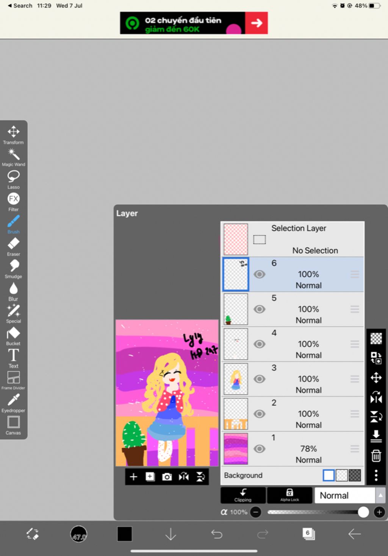Select the Eraser tool

pyautogui.click(x=14, y=247)
